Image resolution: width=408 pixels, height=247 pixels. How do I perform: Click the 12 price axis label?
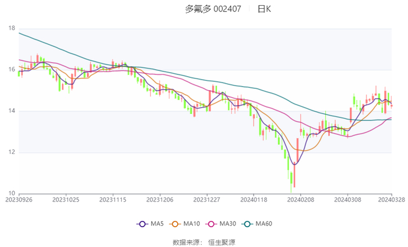[11, 152]
